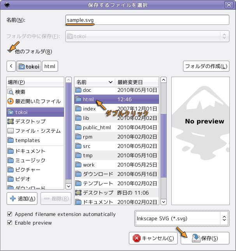The height and width of the screenshot is (251, 236).
Task: Toggle Append filename extension automatically checkbox
Action: 10,214
